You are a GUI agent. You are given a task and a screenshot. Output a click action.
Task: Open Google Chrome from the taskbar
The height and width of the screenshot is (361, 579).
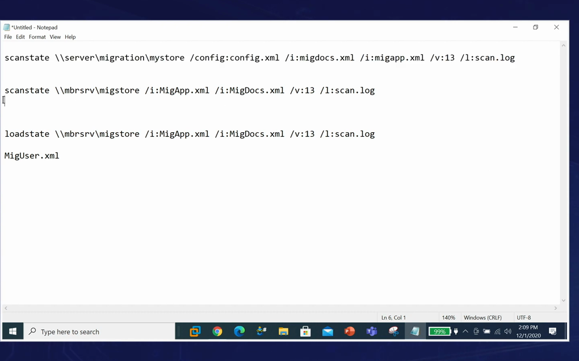217,331
